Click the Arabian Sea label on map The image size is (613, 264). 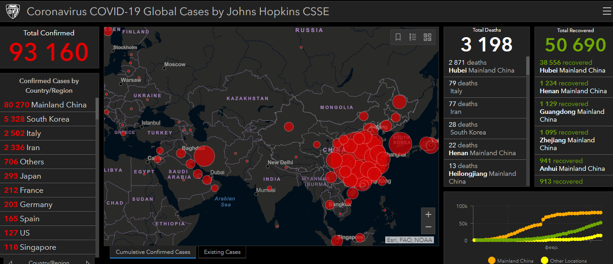coord(225,202)
